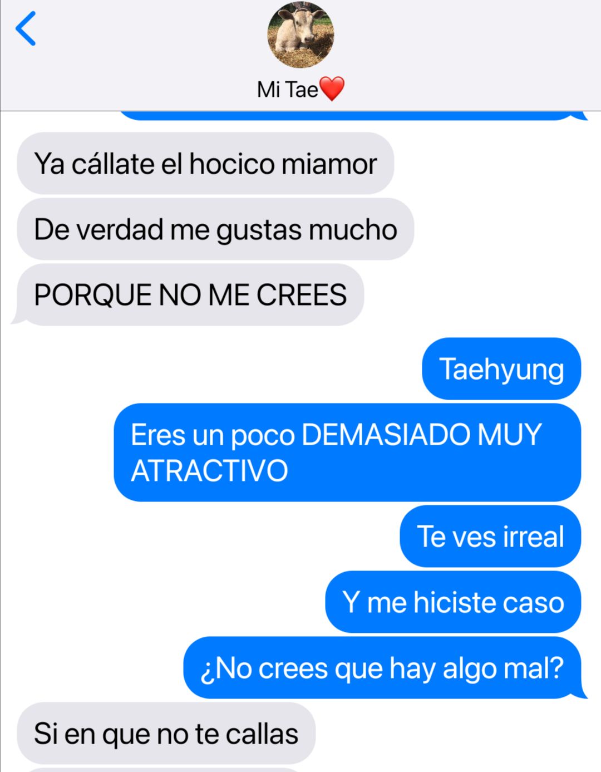Tap the word 'ATRACTIVO' in blue bubble
This screenshot has height=772, width=601.
[209, 471]
